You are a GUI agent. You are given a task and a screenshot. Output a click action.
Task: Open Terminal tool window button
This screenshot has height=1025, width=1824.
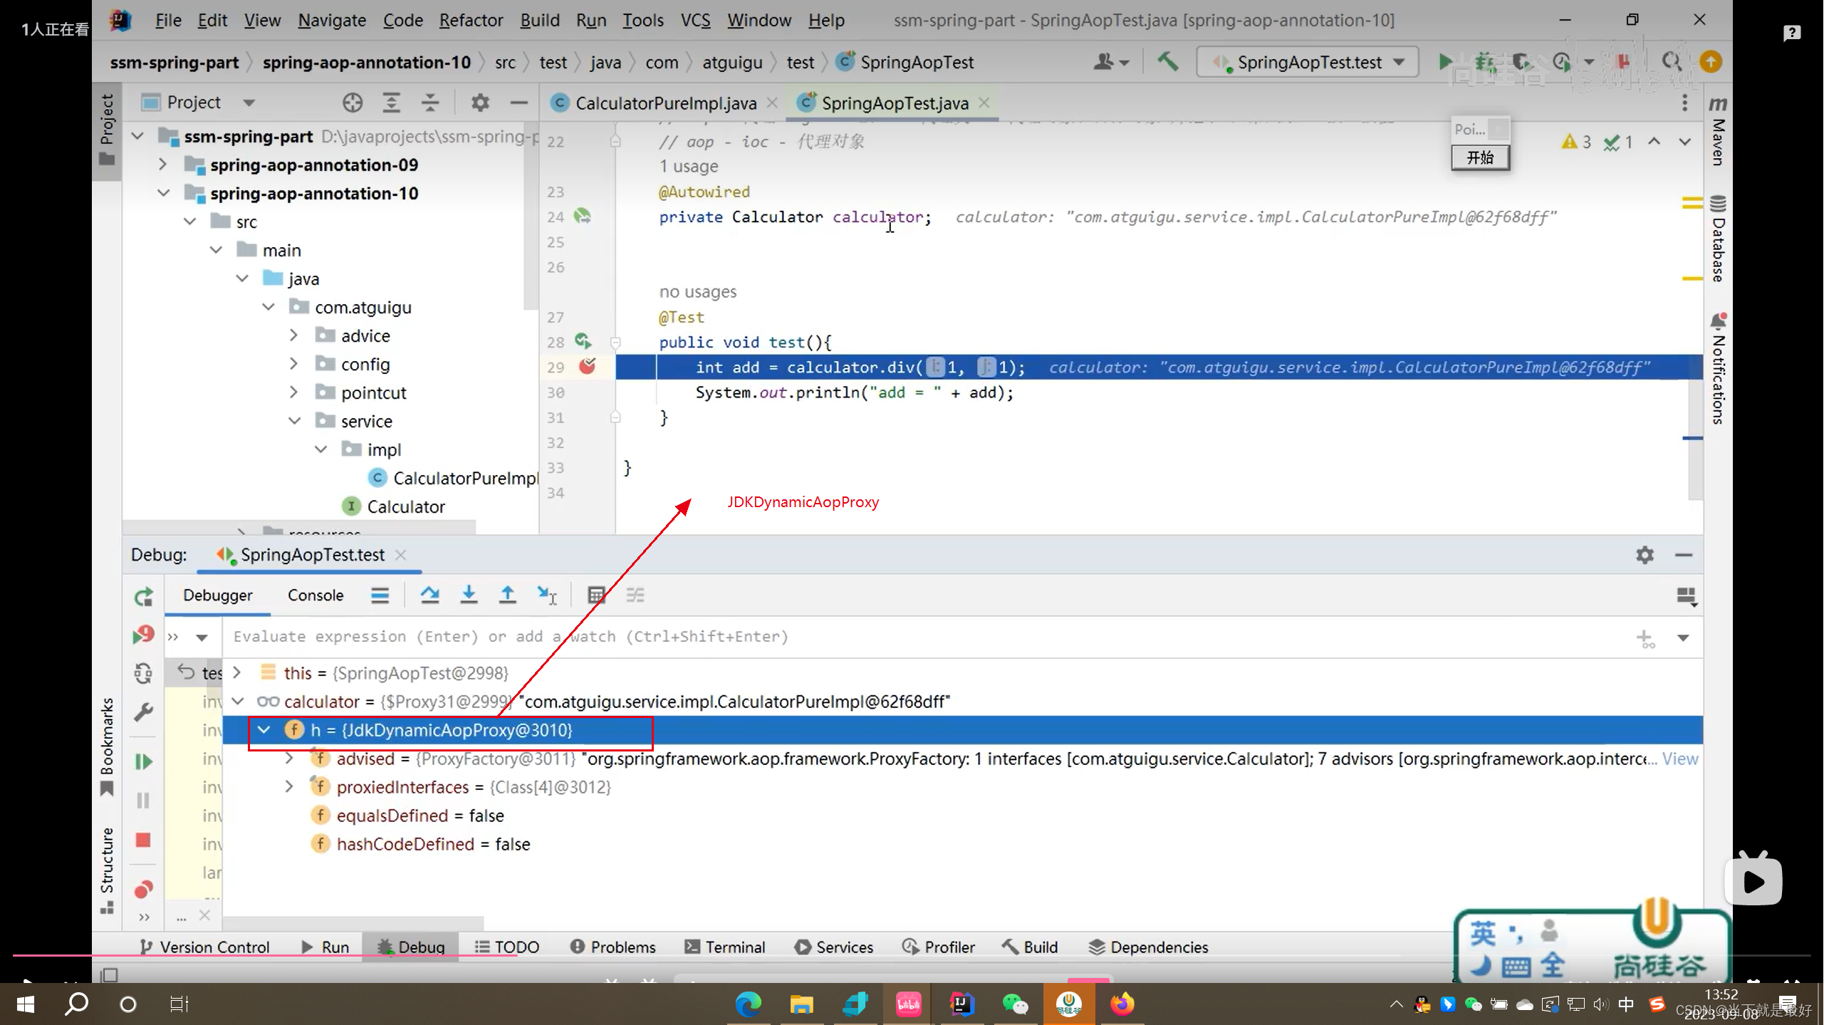(x=725, y=947)
